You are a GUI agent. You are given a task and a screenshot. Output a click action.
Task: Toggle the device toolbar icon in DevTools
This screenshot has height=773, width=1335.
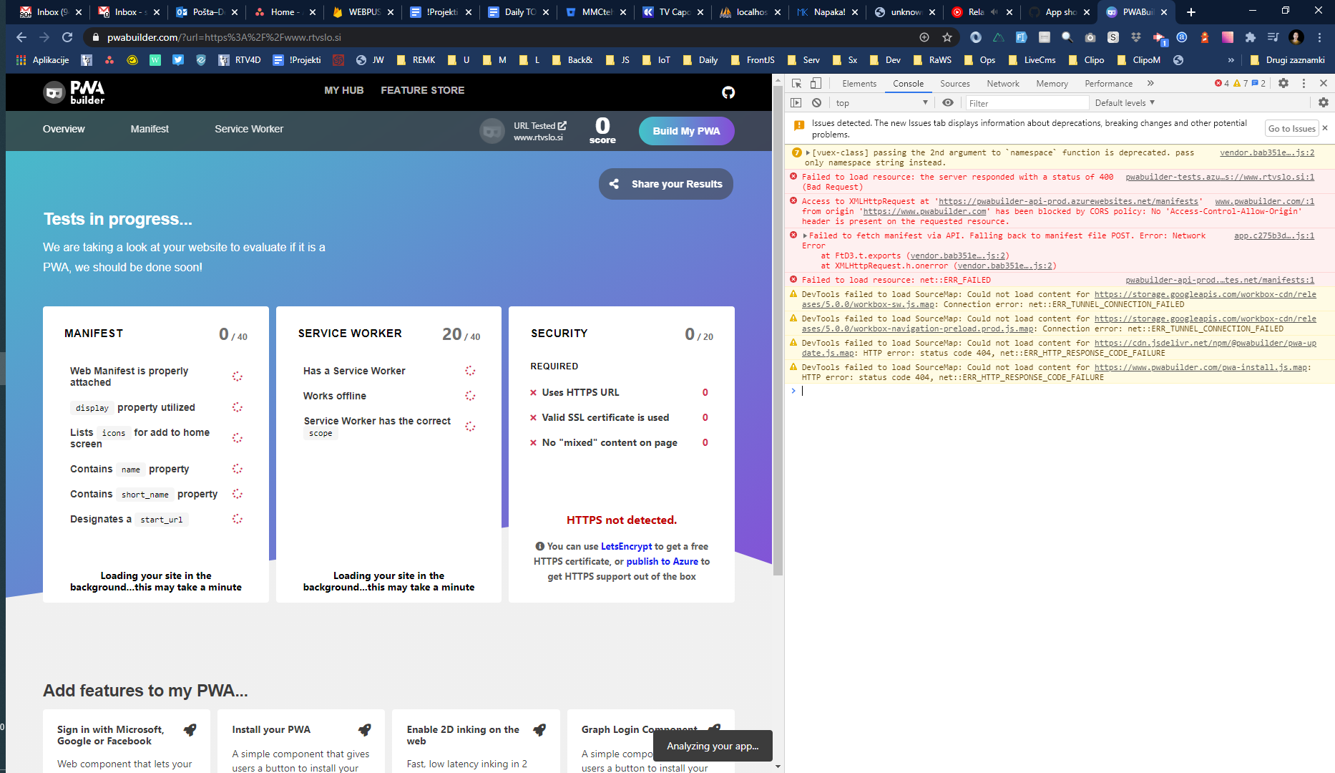(816, 83)
